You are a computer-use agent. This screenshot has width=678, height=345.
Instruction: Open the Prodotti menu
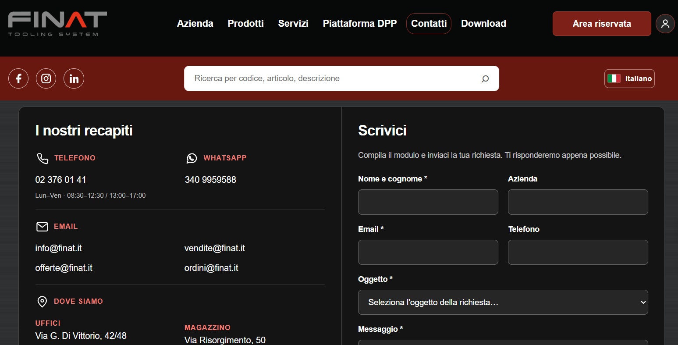coord(246,24)
